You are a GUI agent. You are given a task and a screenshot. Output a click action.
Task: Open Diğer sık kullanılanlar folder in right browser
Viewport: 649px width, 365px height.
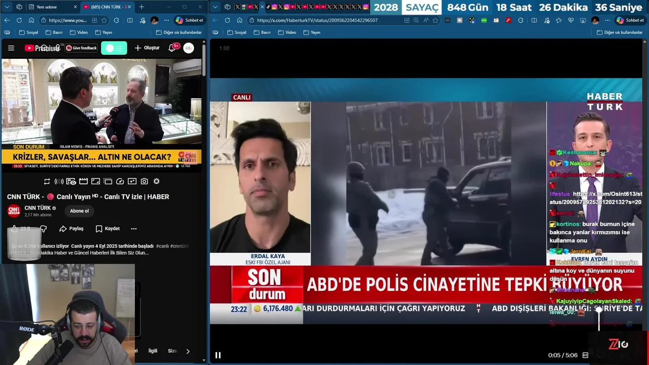620,32
